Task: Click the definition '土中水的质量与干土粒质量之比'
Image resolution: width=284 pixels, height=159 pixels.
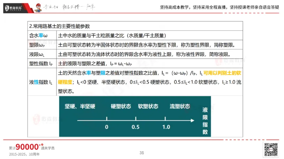Action: coord(91,36)
